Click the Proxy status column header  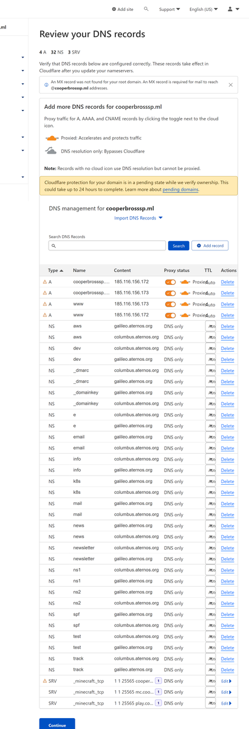177,270
